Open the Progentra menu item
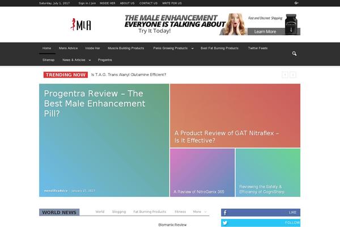The width and height of the screenshot is (340, 227). [x=105, y=60]
